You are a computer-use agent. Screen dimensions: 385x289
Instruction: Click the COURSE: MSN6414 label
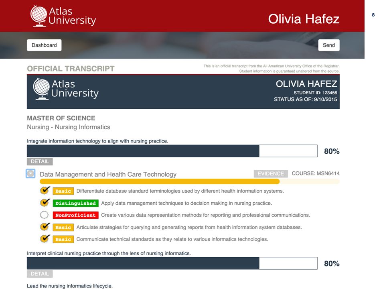click(316, 173)
